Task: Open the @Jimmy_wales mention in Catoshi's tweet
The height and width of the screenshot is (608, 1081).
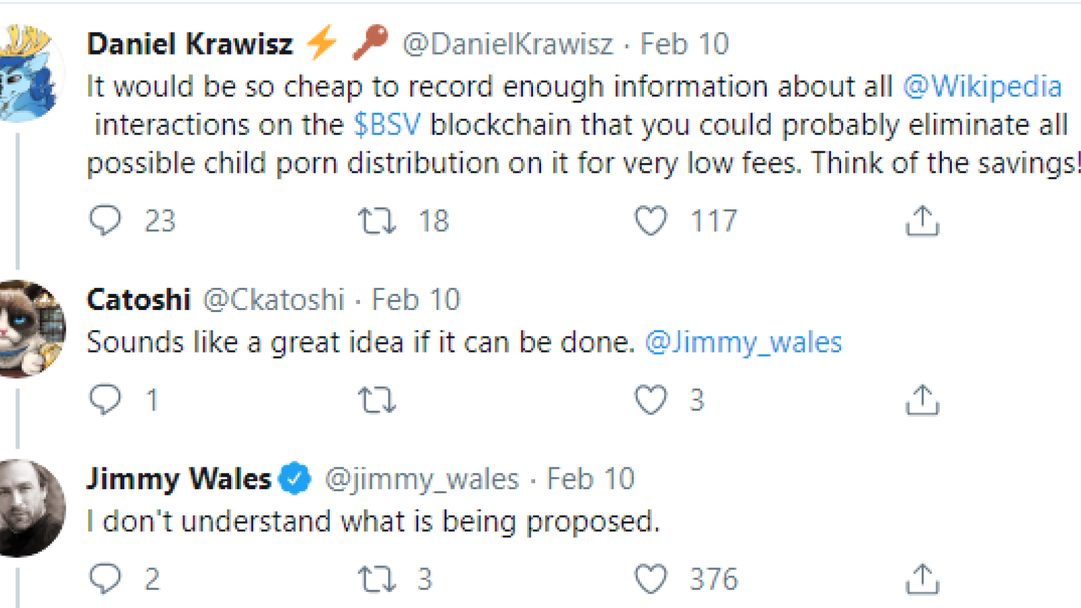Action: 743,343
